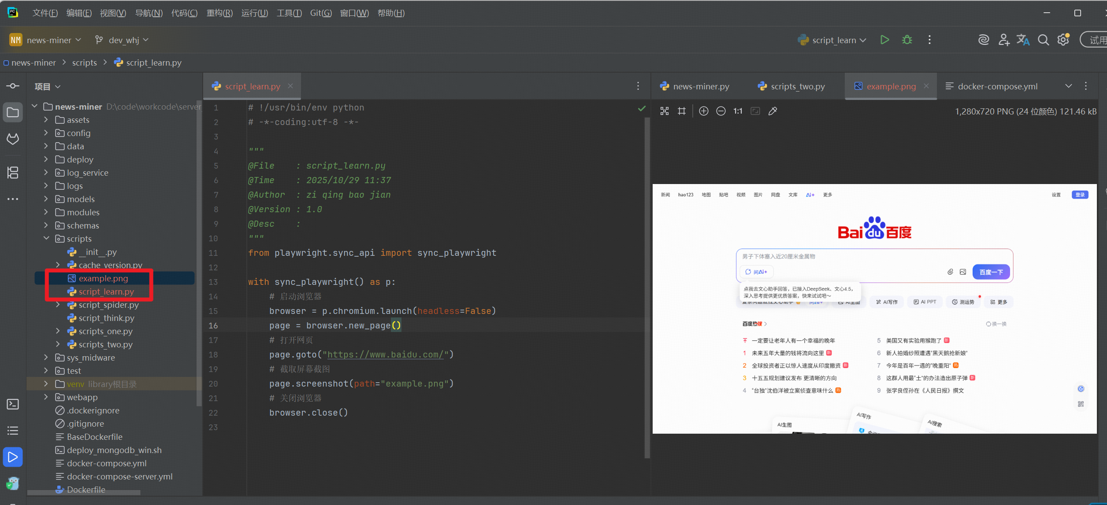Image resolution: width=1107 pixels, height=505 pixels.
Task: Toggle chessboard transparency in image viewer
Action: coord(665,111)
